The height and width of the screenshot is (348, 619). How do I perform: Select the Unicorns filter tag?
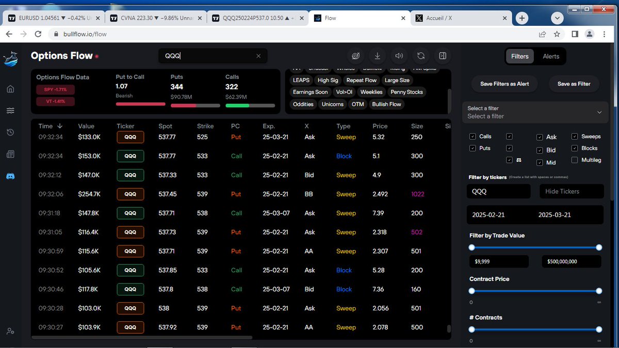tap(333, 104)
